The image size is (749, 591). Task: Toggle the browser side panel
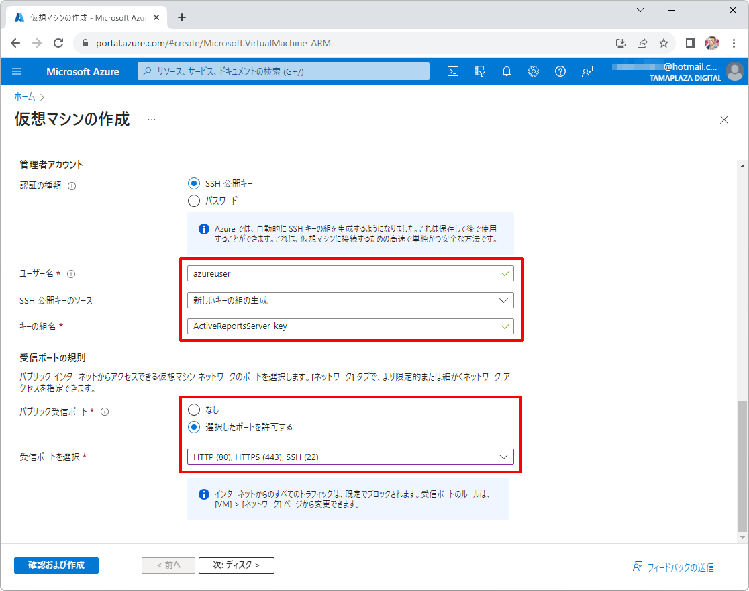click(x=690, y=43)
